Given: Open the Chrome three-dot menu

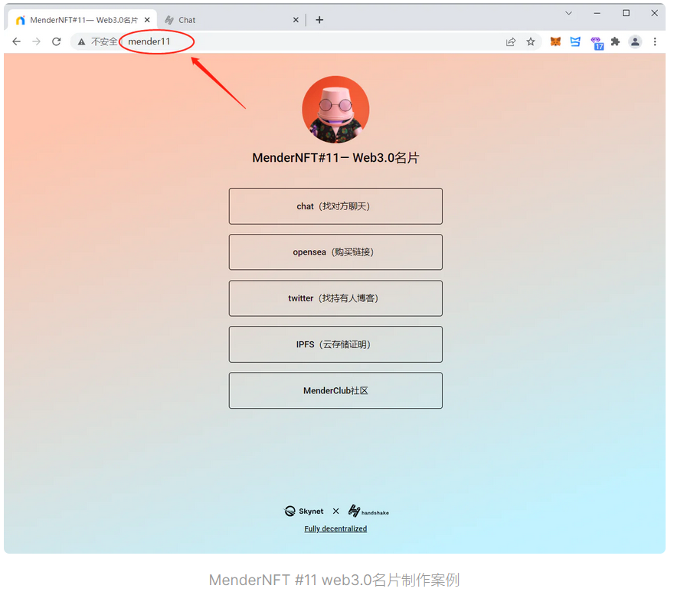Looking at the screenshot, I should pos(655,41).
